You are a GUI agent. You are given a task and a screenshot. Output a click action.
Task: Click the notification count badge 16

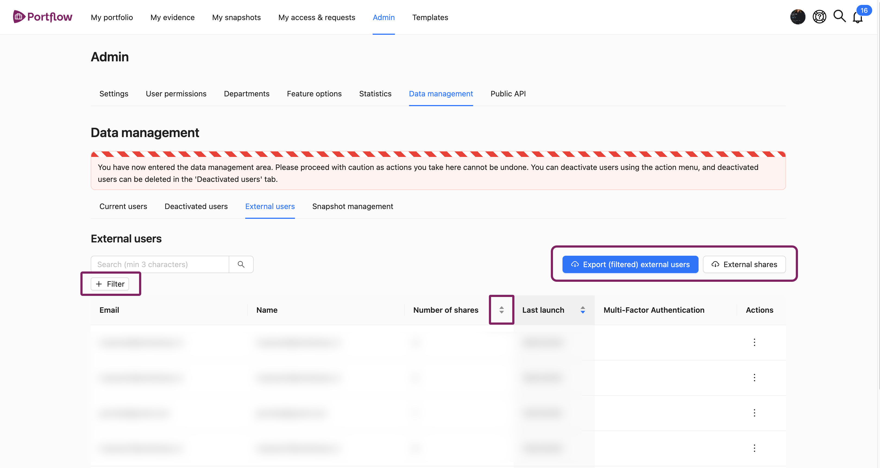[864, 11]
